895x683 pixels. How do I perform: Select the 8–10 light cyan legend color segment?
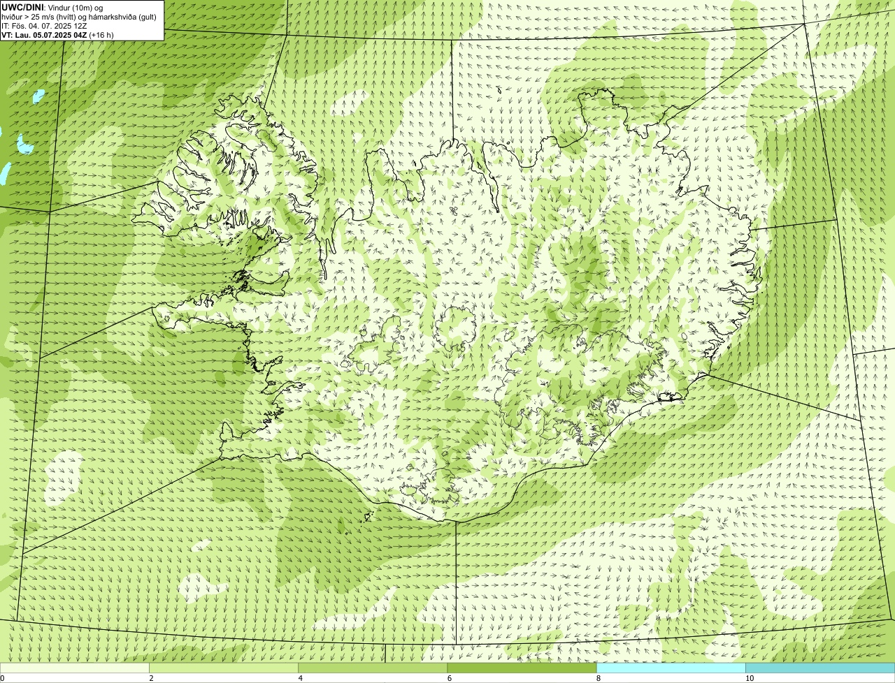(671, 668)
